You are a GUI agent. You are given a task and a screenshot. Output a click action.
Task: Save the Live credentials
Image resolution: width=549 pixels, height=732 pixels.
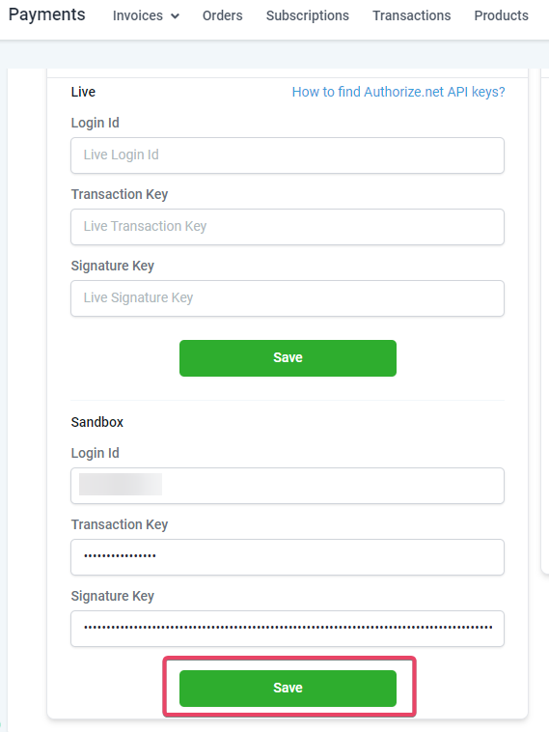(288, 358)
